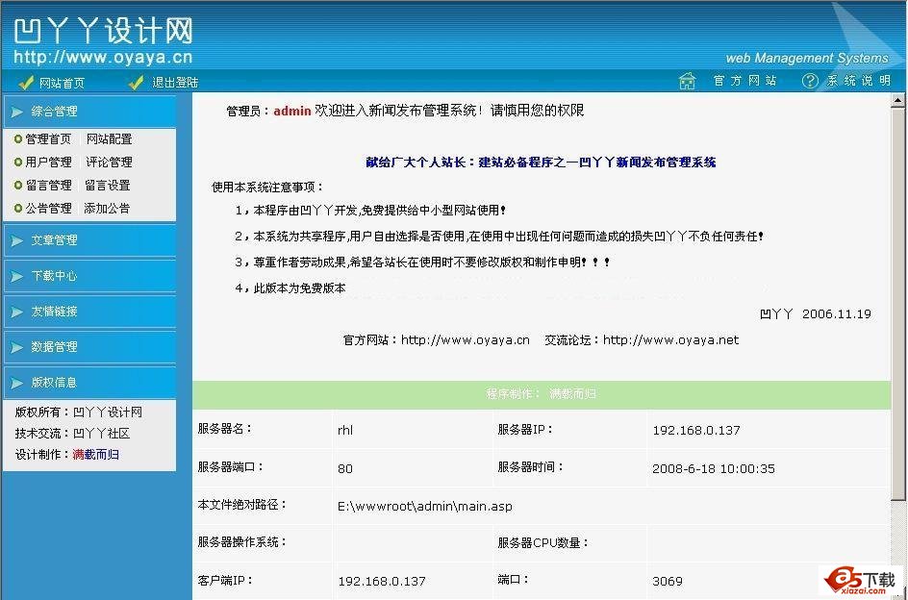The width and height of the screenshot is (908, 600).
Task: Click server time 2008-6-18 10:00:35
Action: pyautogui.click(x=714, y=468)
